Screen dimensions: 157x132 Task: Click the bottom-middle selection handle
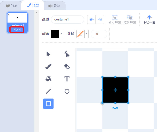point(115,103)
